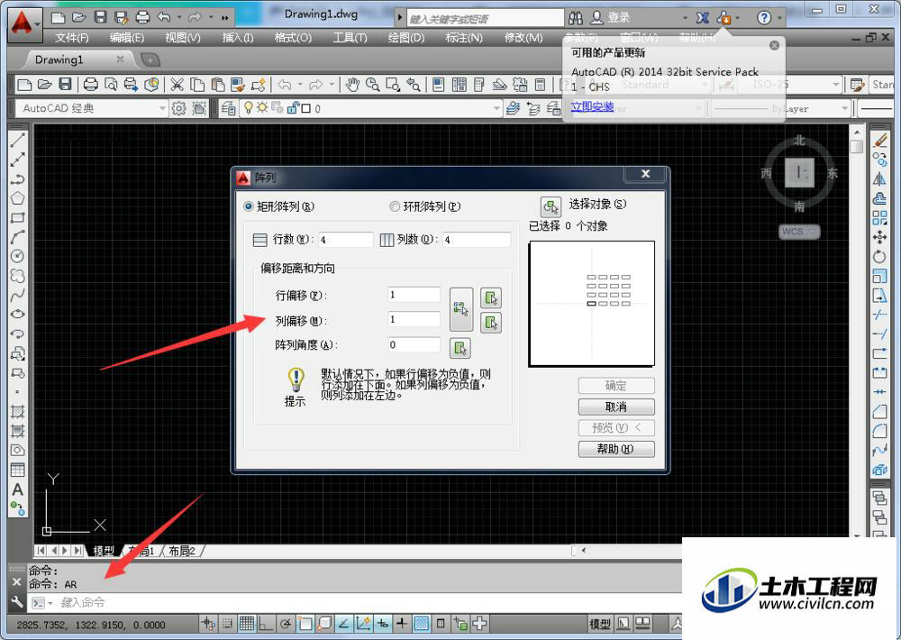Close the 阵列 dialog
Screen dimensions: 901x640
coord(646,174)
